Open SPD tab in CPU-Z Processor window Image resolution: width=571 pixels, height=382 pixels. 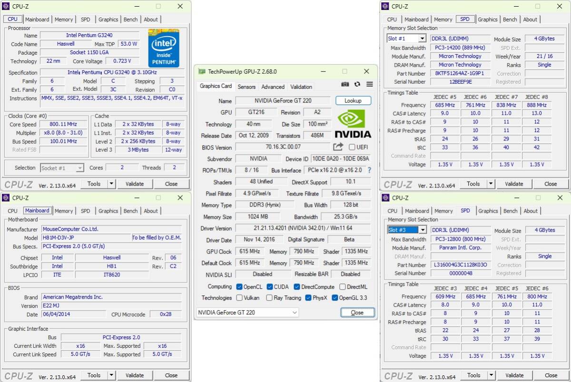pyautogui.click(x=85, y=20)
